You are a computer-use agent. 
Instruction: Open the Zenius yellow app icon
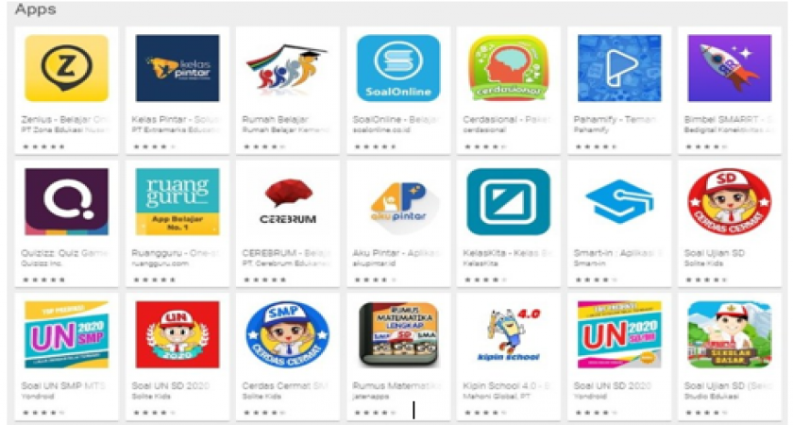coord(66,68)
